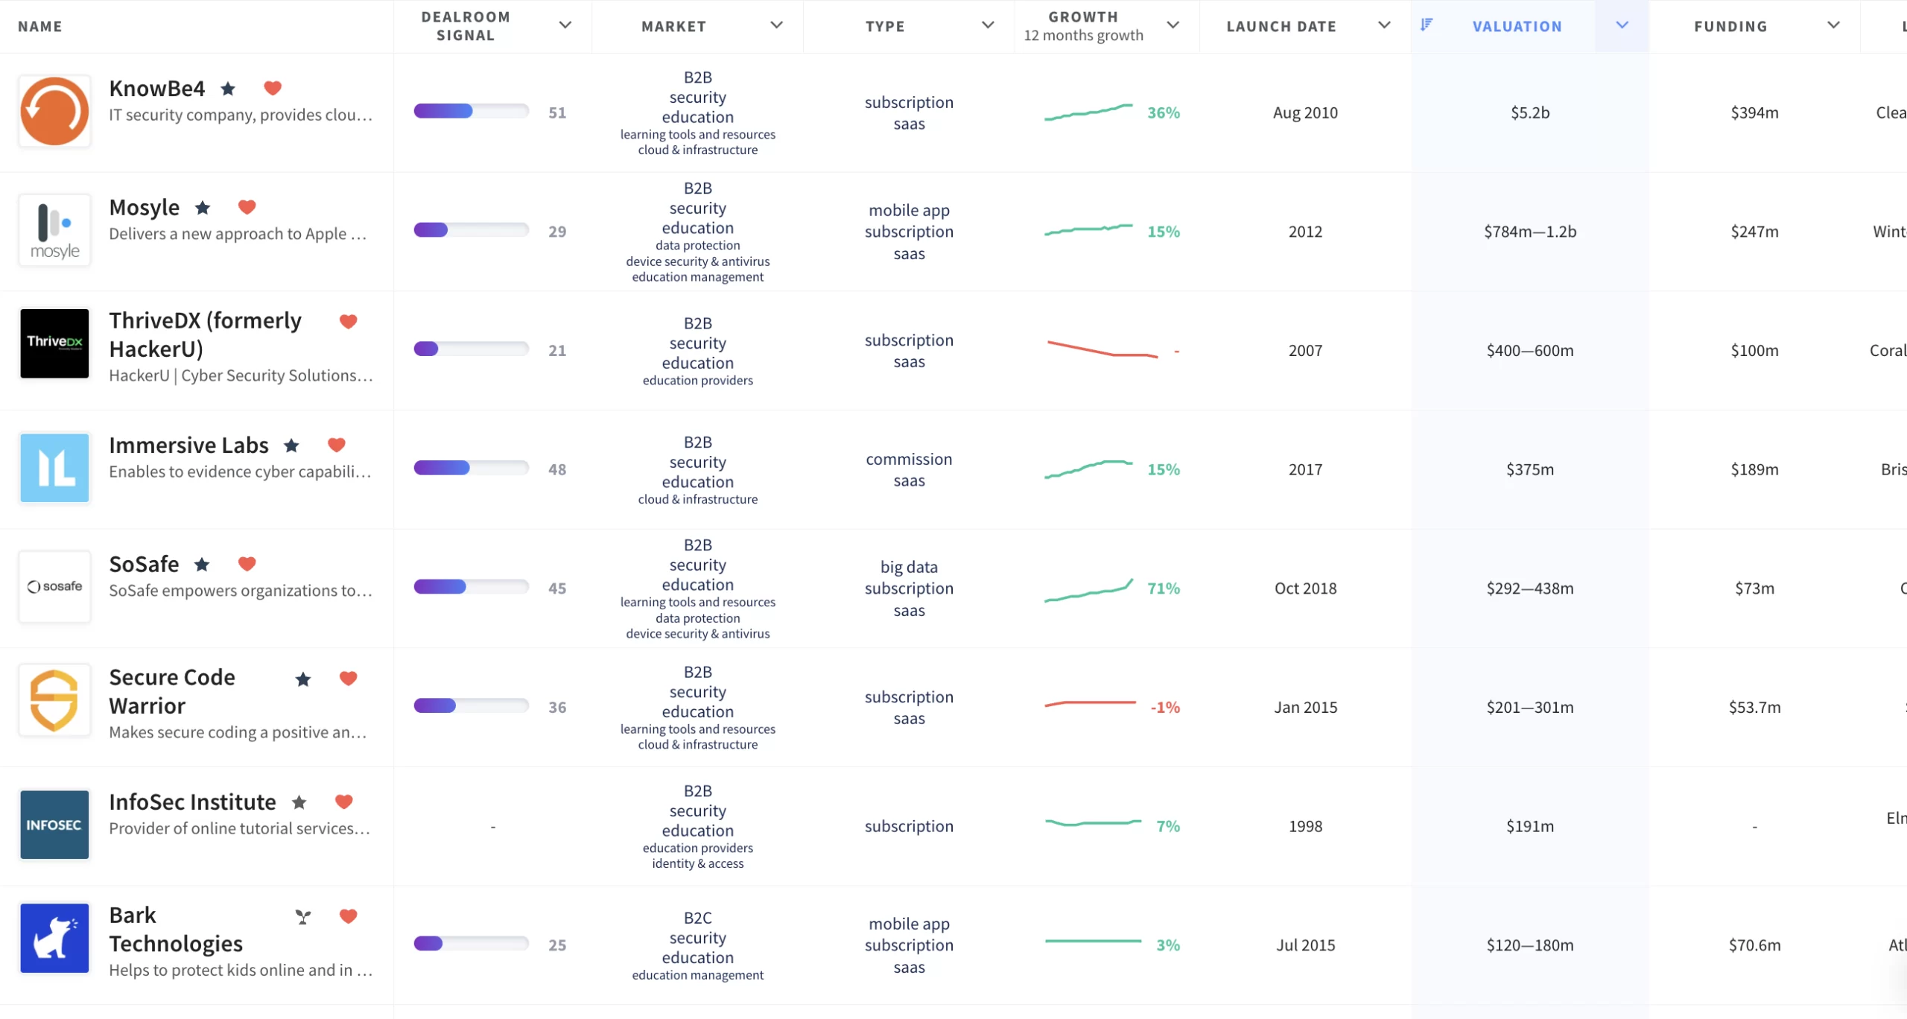Click the SoSafe star icon
Viewport: 1907px width, 1019px height.
pos(202,565)
